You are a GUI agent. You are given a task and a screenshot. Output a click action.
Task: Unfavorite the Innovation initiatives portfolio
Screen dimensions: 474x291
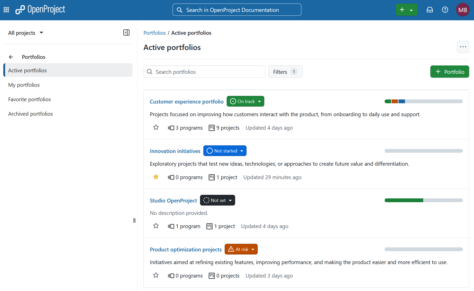coord(156,177)
